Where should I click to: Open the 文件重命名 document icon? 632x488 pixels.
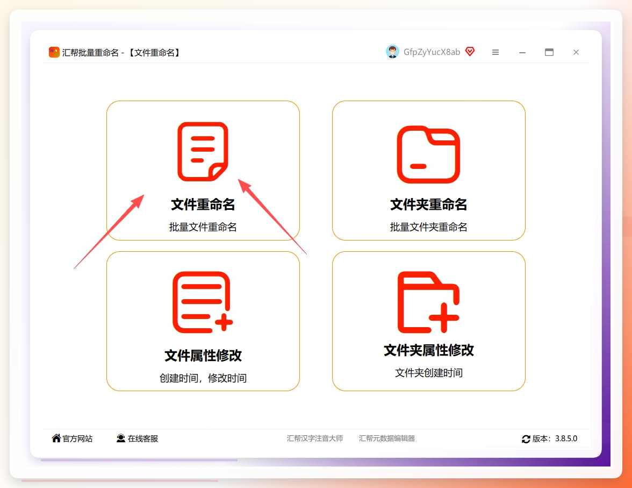[x=203, y=151]
